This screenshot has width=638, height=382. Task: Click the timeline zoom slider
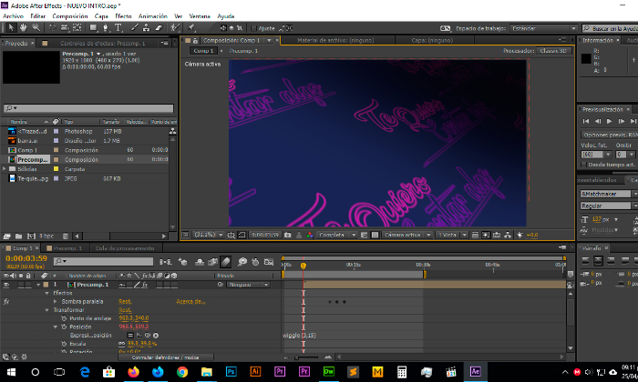307,357
